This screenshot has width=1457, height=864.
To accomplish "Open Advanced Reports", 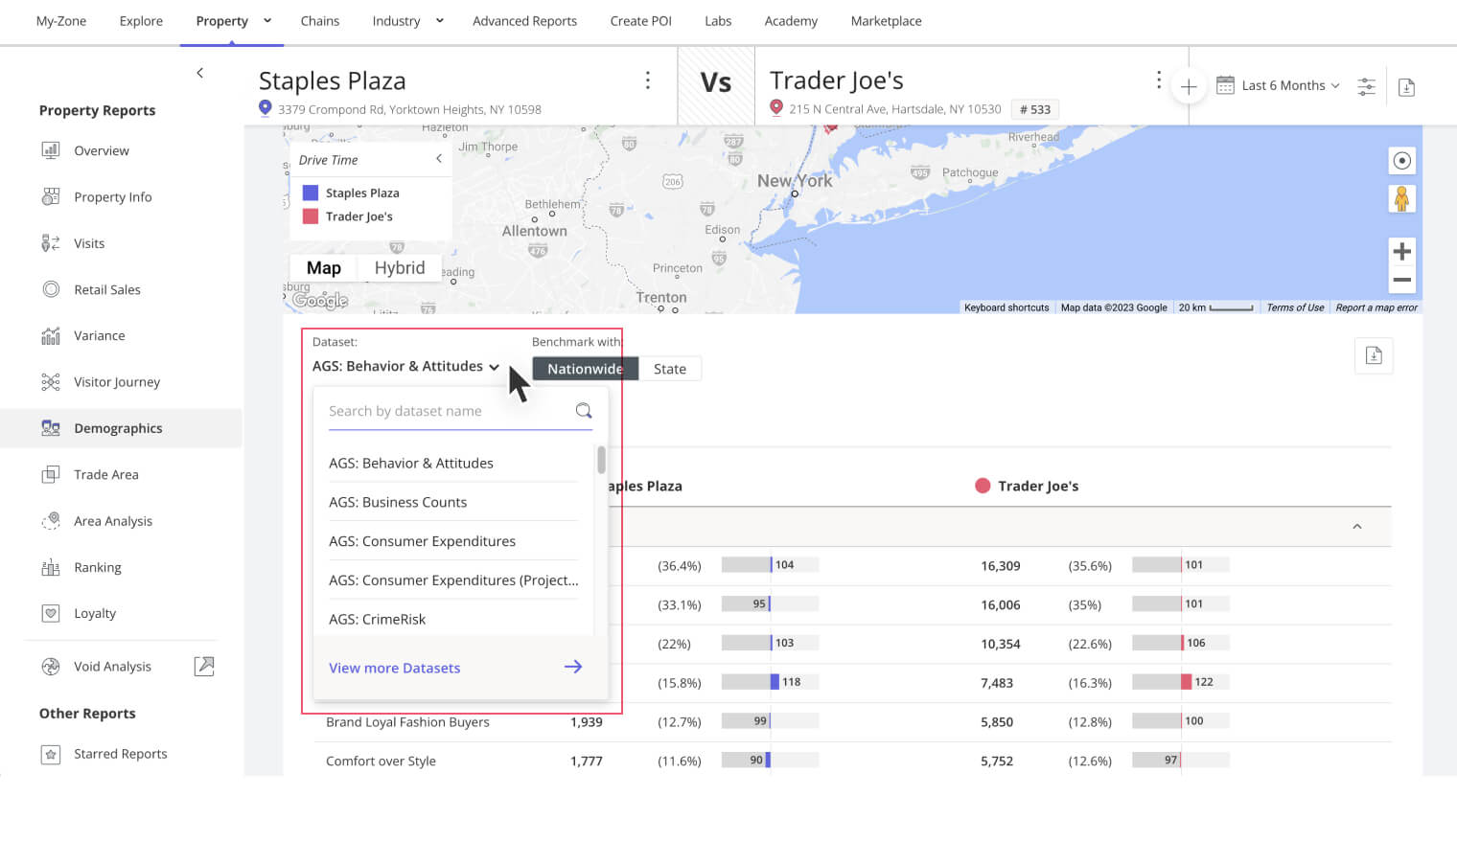I will pyautogui.click(x=524, y=20).
